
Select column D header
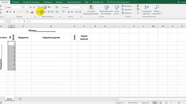(x=51, y=26)
